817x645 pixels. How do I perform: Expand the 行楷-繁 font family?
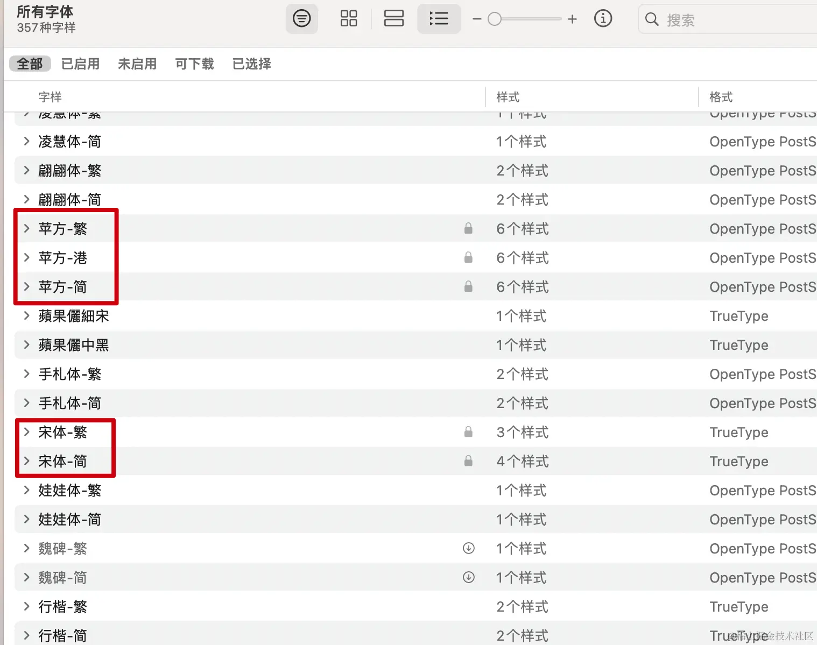[x=26, y=606]
